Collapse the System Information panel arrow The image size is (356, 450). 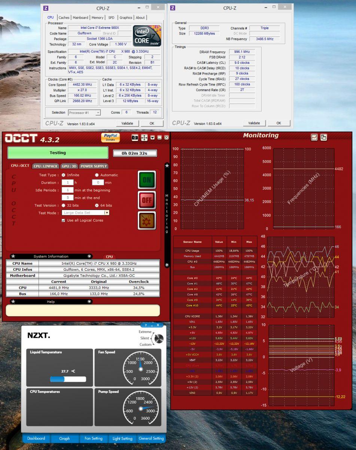[89, 256]
